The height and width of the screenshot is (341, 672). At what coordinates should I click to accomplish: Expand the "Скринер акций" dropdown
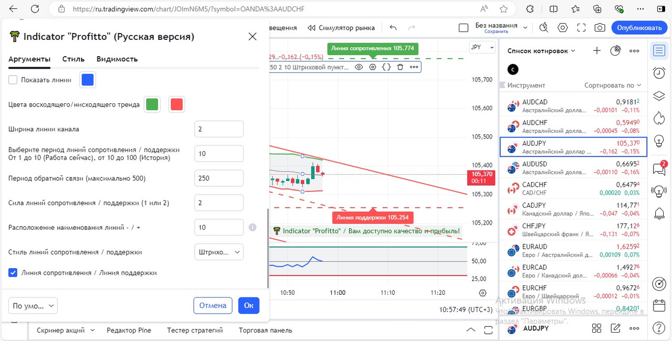66,331
